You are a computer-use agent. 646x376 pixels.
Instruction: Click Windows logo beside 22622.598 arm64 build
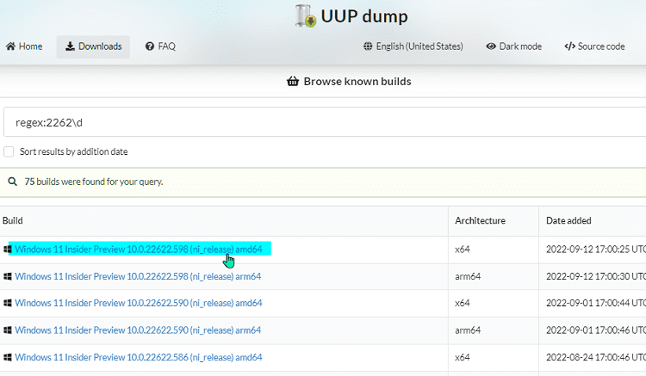[x=8, y=276]
